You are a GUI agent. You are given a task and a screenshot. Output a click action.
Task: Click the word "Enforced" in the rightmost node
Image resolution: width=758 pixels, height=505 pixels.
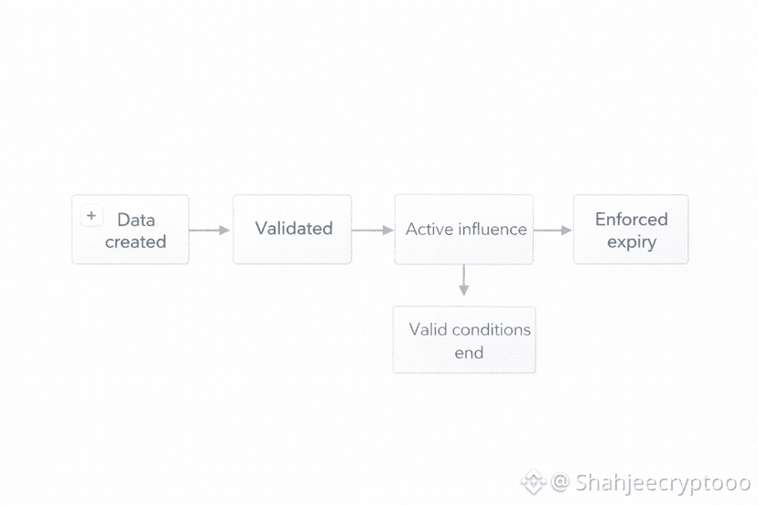(x=631, y=220)
